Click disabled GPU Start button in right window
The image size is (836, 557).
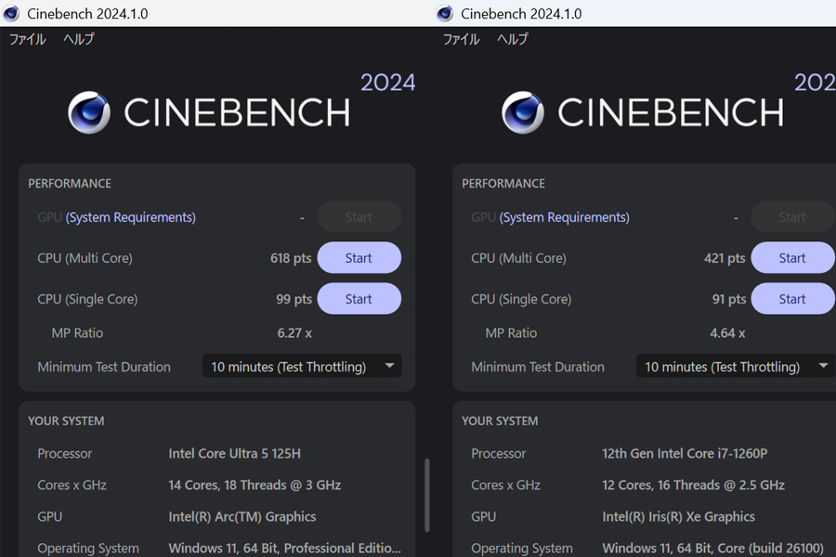point(793,217)
